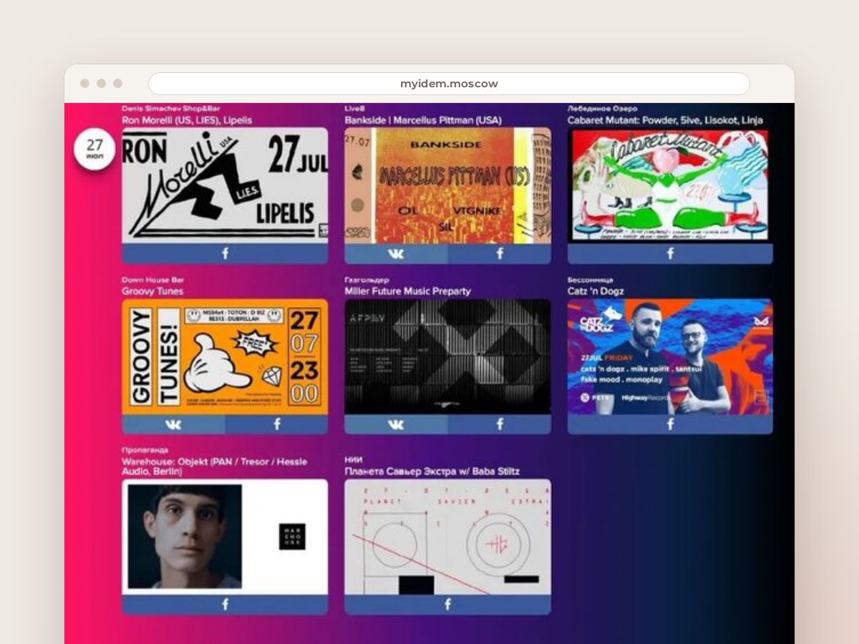Viewport: 859px width, 644px height.
Task: Open Facebook link under Планета Савьер Экстра
Action: pos(447,605)
